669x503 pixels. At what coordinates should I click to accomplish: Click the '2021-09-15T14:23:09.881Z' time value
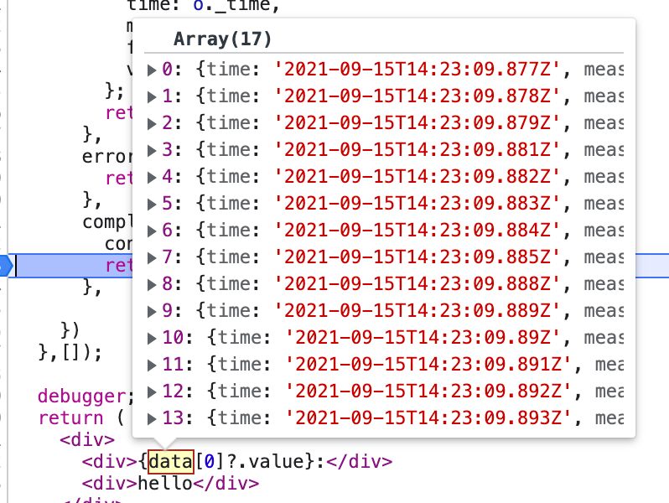[x=417, y=150]
